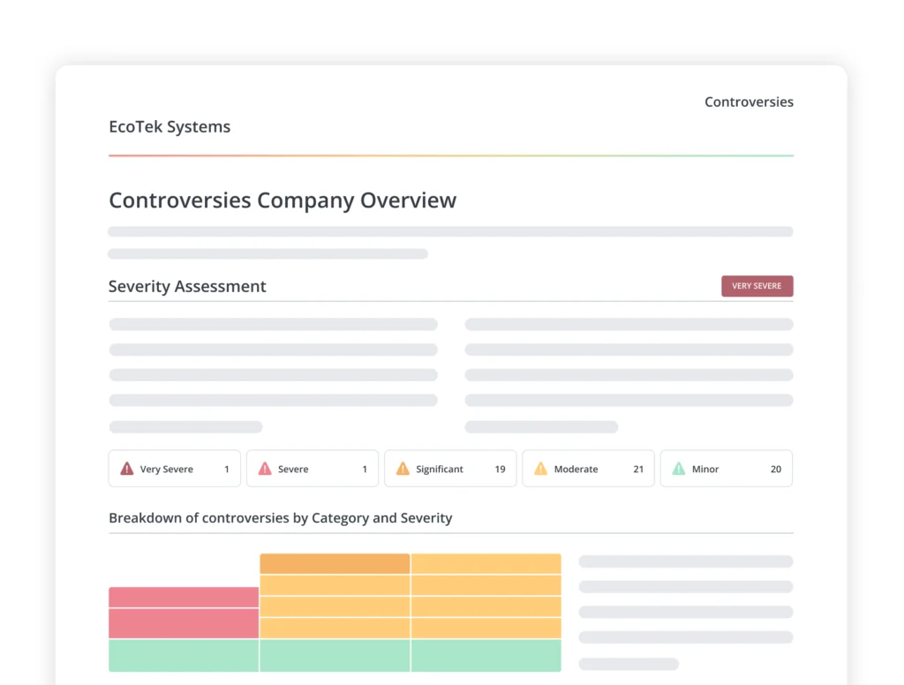Open the Severe card label text
The height and width of the screenshot is (685, 904).
293,470
